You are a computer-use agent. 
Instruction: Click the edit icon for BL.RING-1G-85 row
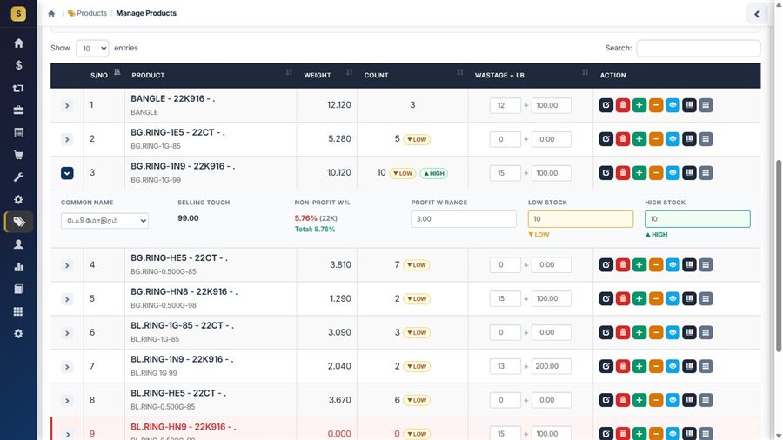click(x=606, y=333)
